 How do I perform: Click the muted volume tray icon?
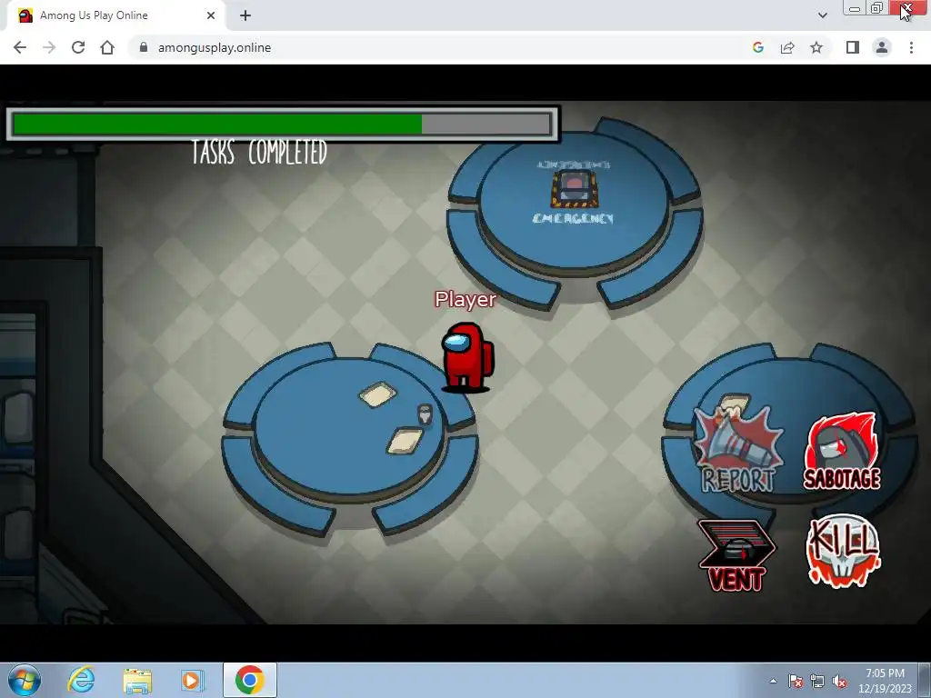(839, 681)
